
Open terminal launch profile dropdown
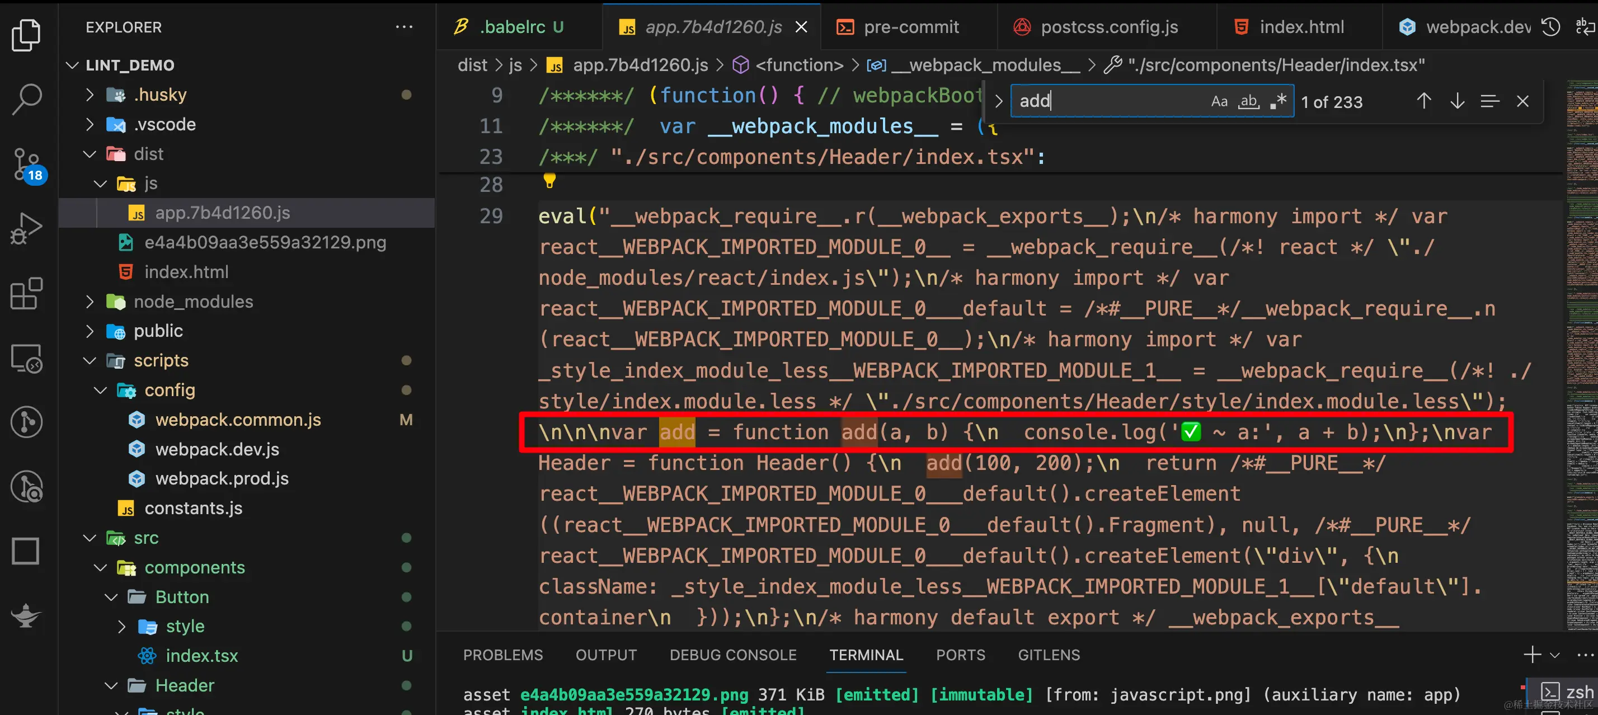pos(1554,655)
